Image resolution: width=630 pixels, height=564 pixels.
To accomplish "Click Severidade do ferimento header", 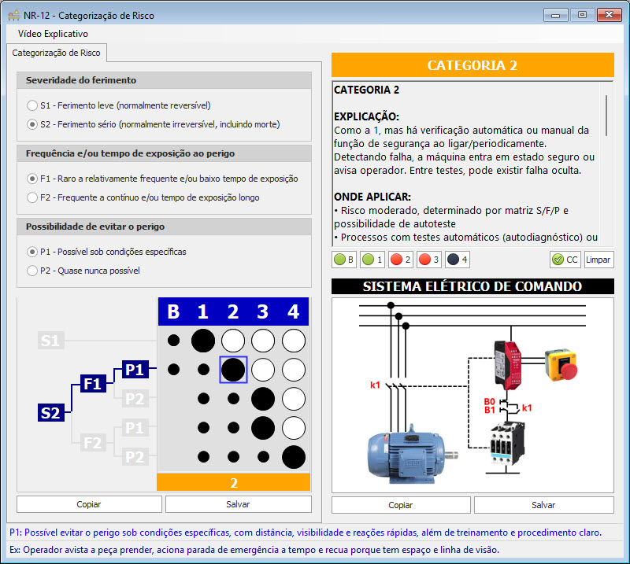I will tap(165, 80).
